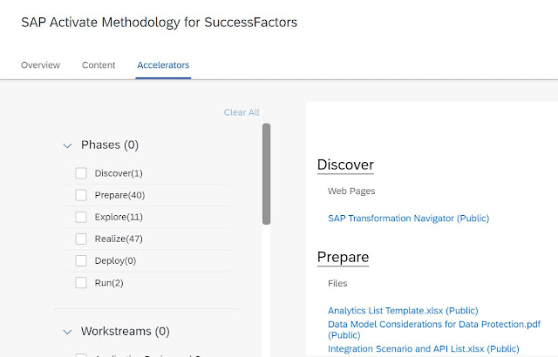Open Analytics List Template.xlsx file link

coord(403,311)
